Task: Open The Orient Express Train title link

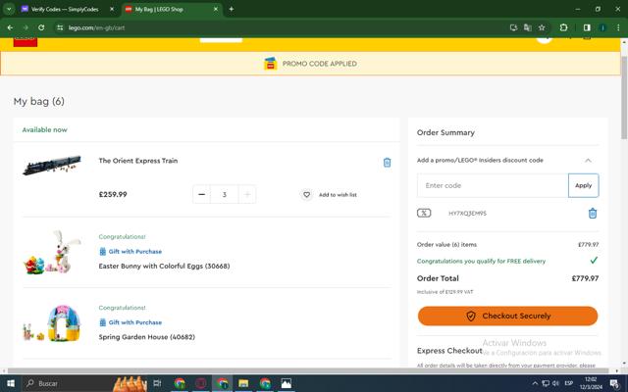Action: pos(138,161)
